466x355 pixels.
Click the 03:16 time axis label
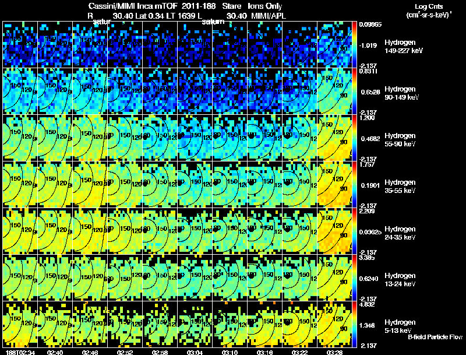264,352
